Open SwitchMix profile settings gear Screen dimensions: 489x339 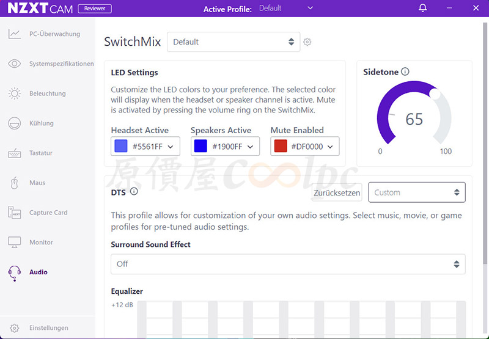coord(307,42)
